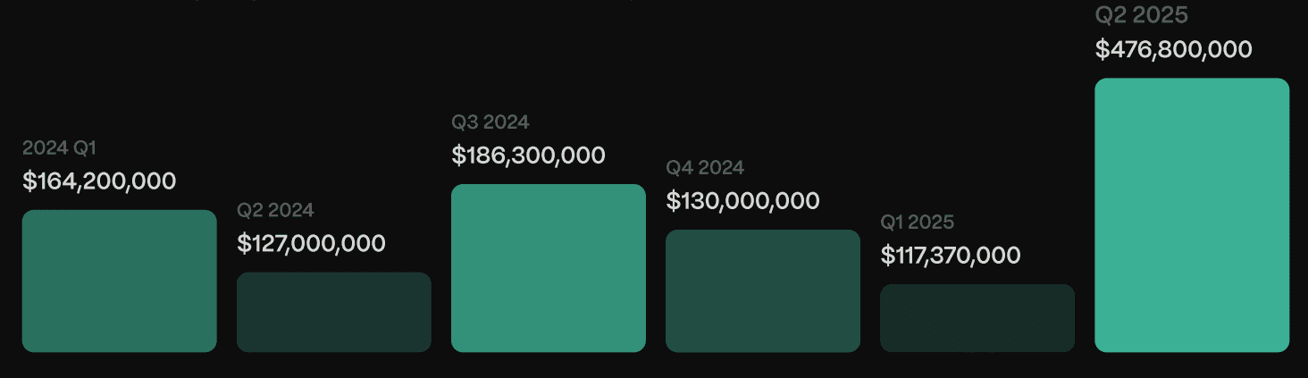Viewport: 1308px width, 378px height.
Task: Click the "Q2 2024" quarter label
Action: 275,210
